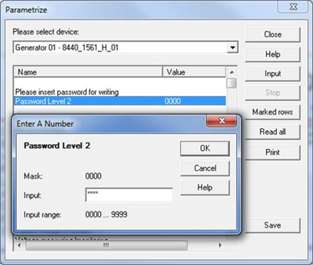
Task: Confirm password with the OK button
Action: (x=205, y=149)
